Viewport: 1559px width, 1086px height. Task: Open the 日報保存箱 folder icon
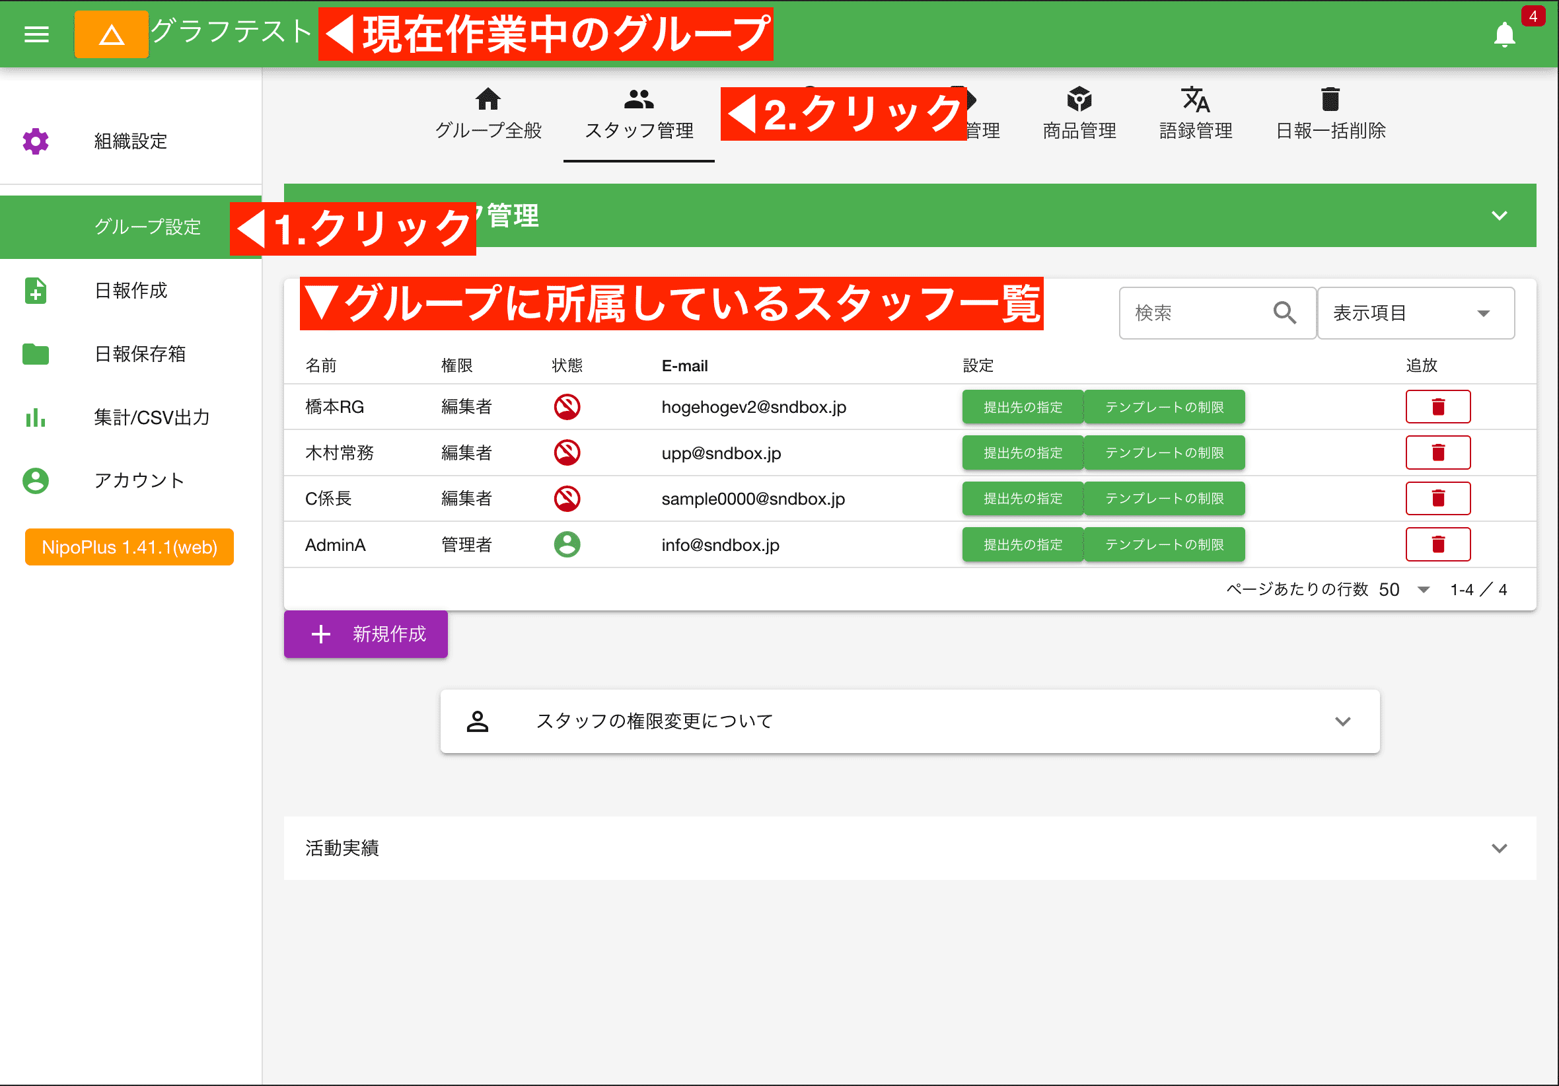coord(35,354)
